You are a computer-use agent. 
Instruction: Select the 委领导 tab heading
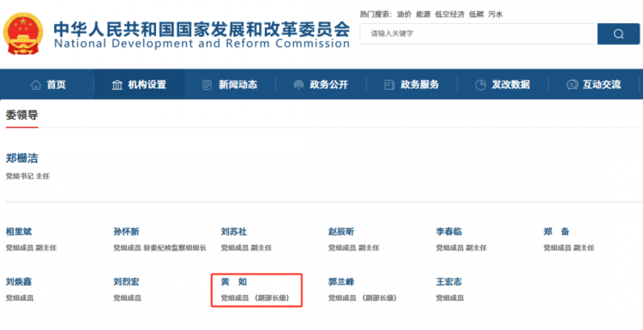[21, 115]
